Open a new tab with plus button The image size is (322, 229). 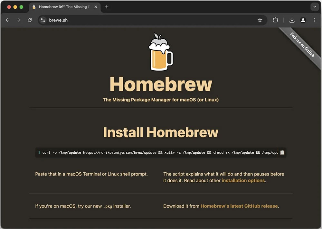[x=107, y=7]
